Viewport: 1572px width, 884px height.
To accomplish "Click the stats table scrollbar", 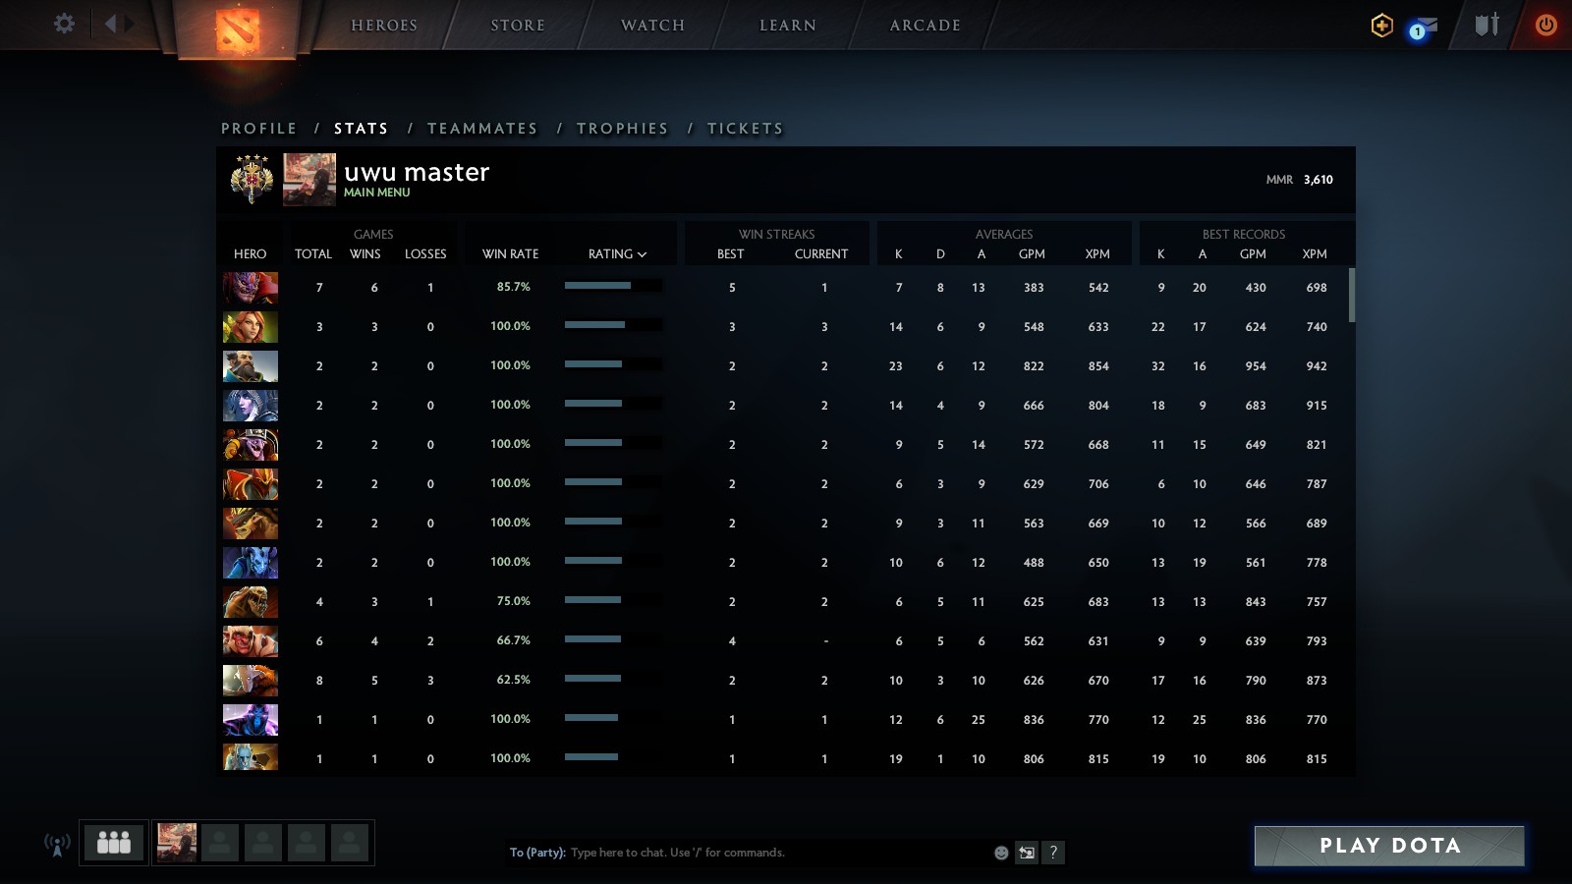I will tap(1352, 295).
